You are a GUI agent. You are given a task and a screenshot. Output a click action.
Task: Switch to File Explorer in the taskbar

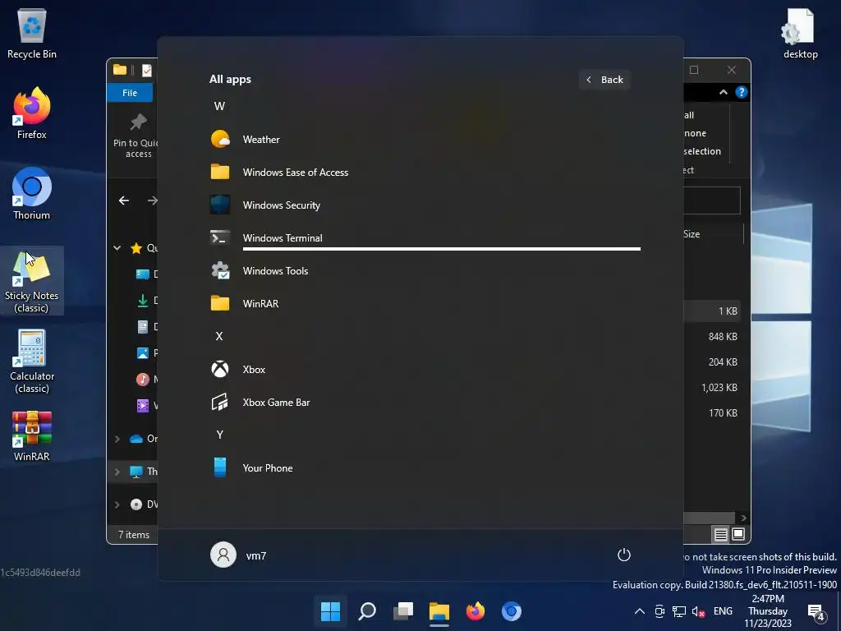439,611
